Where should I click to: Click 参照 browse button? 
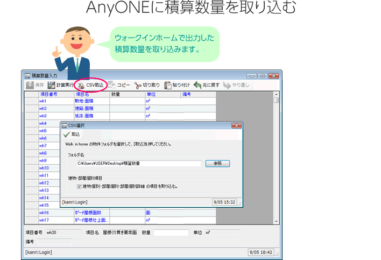(x=217, y=164)
